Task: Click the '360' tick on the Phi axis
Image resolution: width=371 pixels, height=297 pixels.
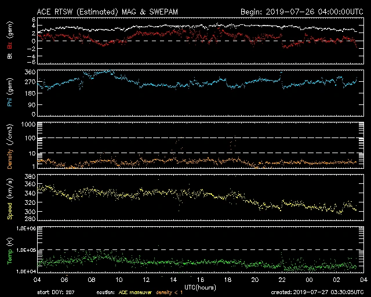Action: click(30, 72)
